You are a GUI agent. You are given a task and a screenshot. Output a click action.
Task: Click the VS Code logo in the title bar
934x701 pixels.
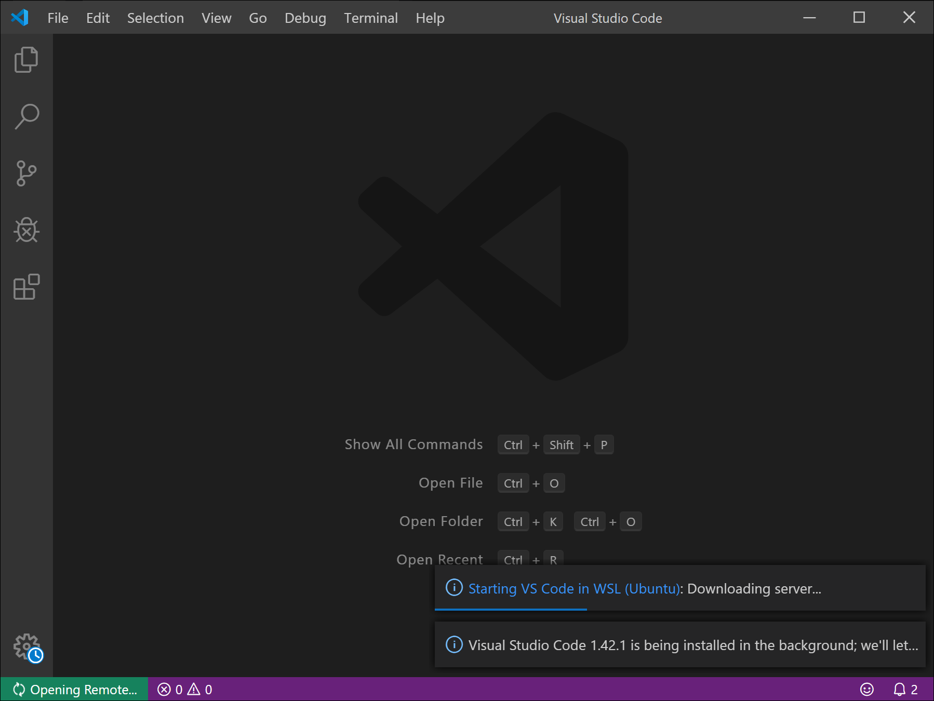click(19, 17)
